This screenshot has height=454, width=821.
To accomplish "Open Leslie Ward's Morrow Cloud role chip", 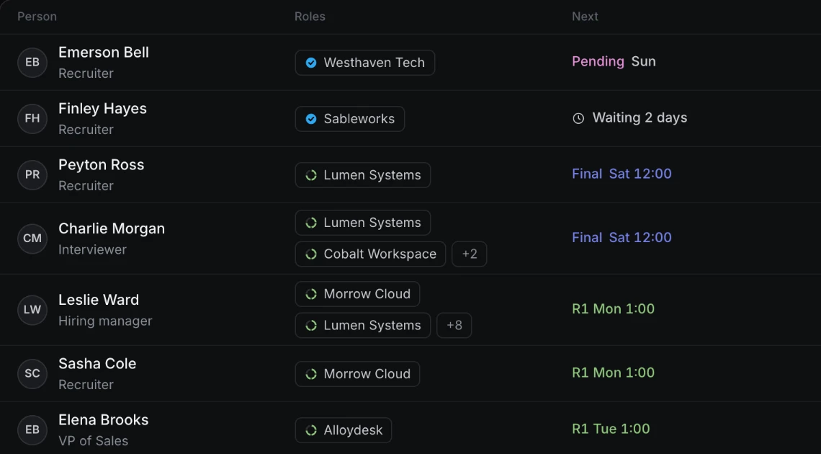I will [x=358, y=294].
